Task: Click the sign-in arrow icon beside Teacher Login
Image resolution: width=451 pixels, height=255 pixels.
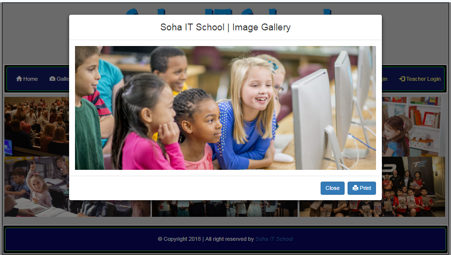Action: coord(402,79)
